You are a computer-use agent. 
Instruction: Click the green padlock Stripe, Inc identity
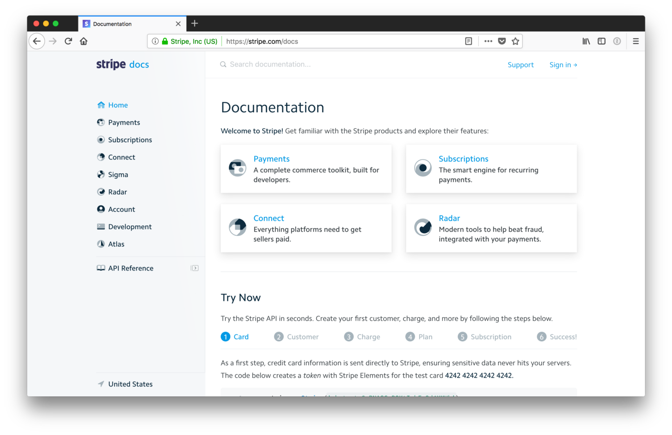pos(190,41)
